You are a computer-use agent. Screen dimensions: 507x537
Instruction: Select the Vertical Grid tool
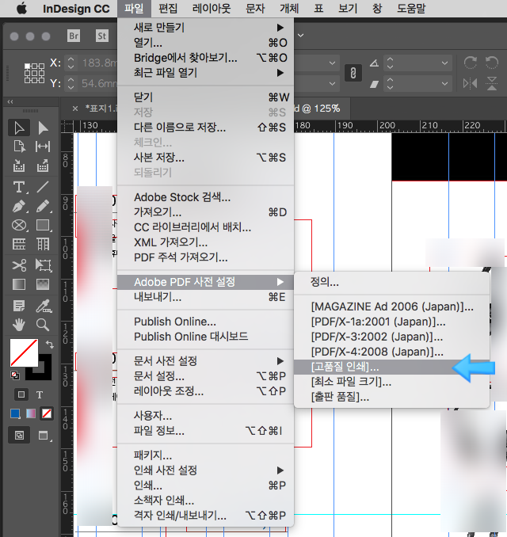pos(43,244)
